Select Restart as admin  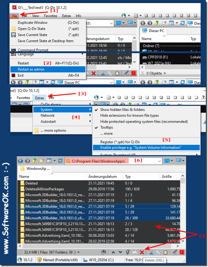pyautogui.click(x=48, y=69)
